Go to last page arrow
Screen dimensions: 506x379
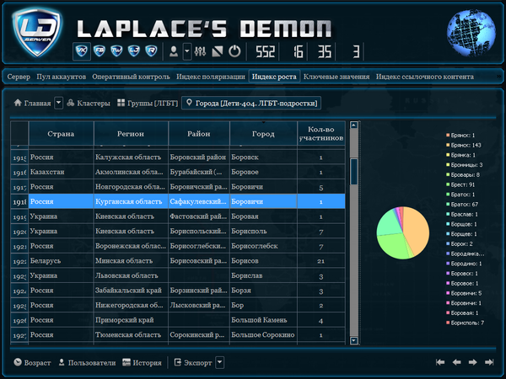[x=489, y=362]
